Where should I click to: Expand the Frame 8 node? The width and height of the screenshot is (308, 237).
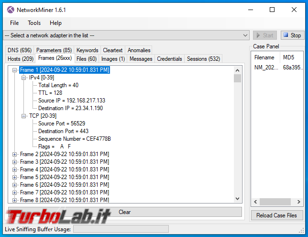pos(14,201)
